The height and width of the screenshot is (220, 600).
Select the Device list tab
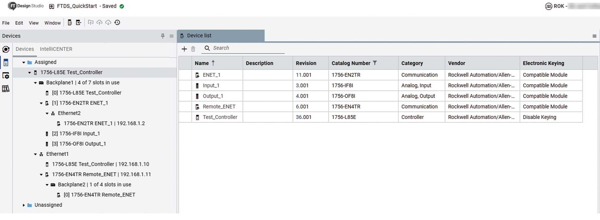221,36
